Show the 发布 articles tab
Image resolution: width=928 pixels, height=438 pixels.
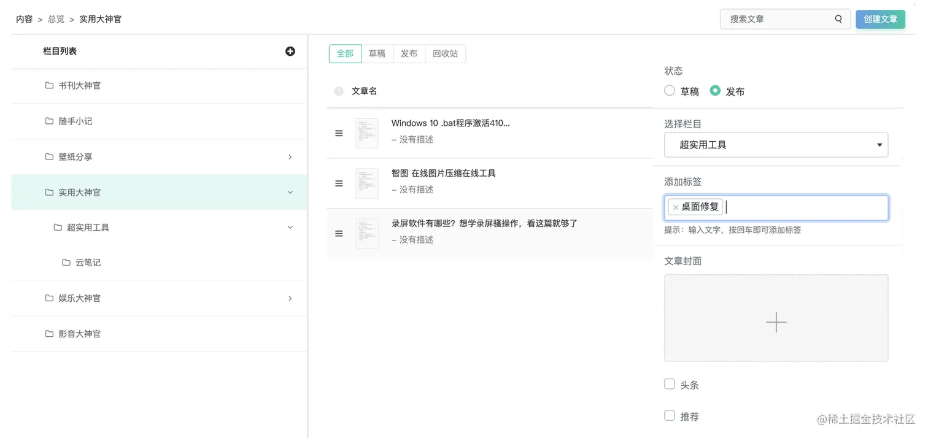(x=409, y=54)
